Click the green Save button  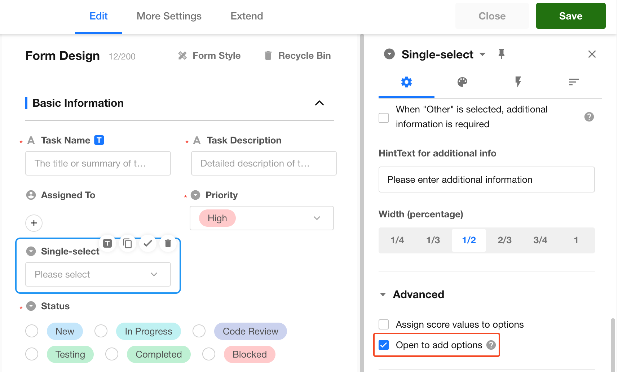coord(570,16)
